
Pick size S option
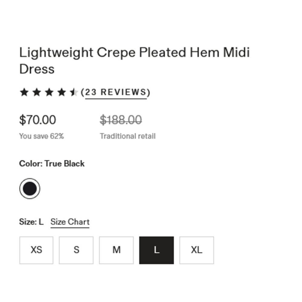[x=76, y=250]
